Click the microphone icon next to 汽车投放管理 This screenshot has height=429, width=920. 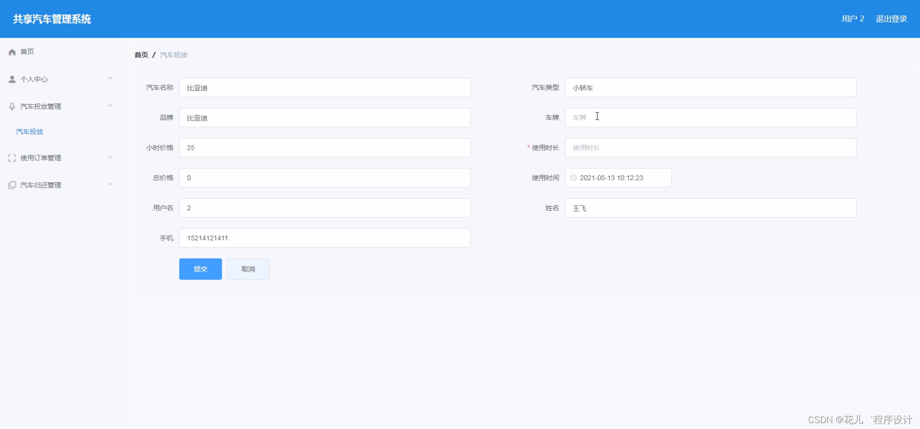coord(12,106)
